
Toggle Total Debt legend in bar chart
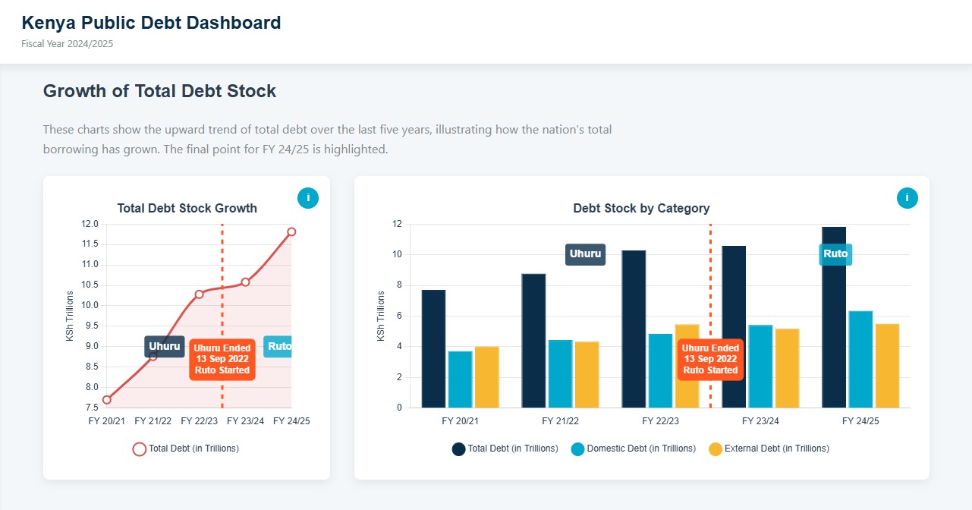tap(505, 449)
